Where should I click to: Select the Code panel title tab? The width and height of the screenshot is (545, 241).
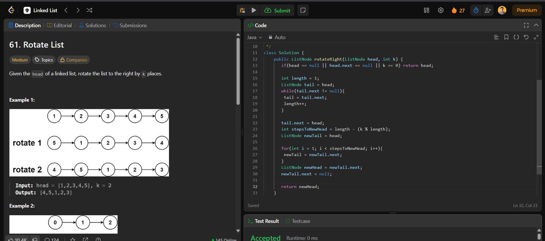click(x=257, y=25)
